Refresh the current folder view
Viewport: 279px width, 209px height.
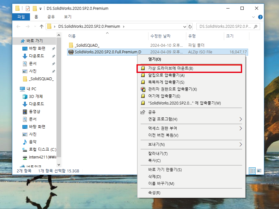190,27
